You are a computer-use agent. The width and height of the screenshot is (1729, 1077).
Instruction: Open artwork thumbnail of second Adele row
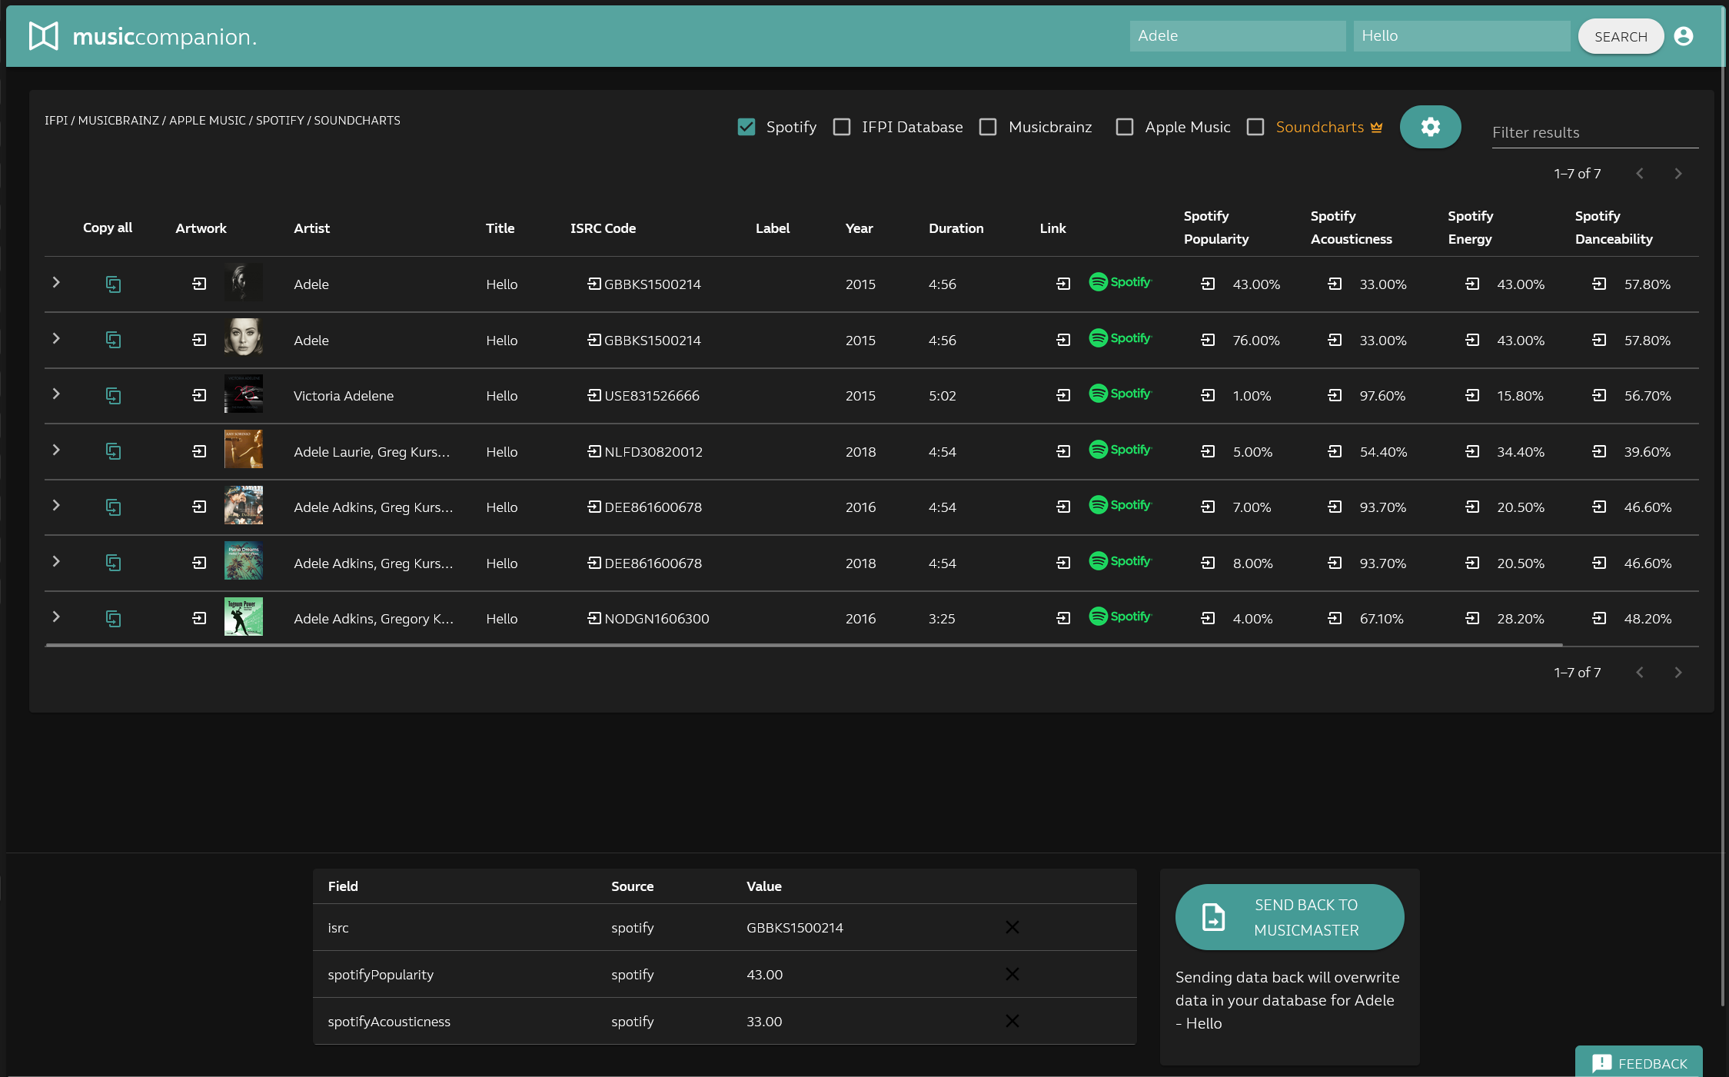(x=243, y=338)
